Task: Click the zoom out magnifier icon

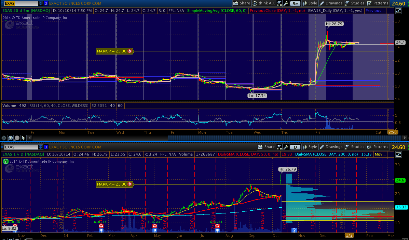Action: coord(17,138)
